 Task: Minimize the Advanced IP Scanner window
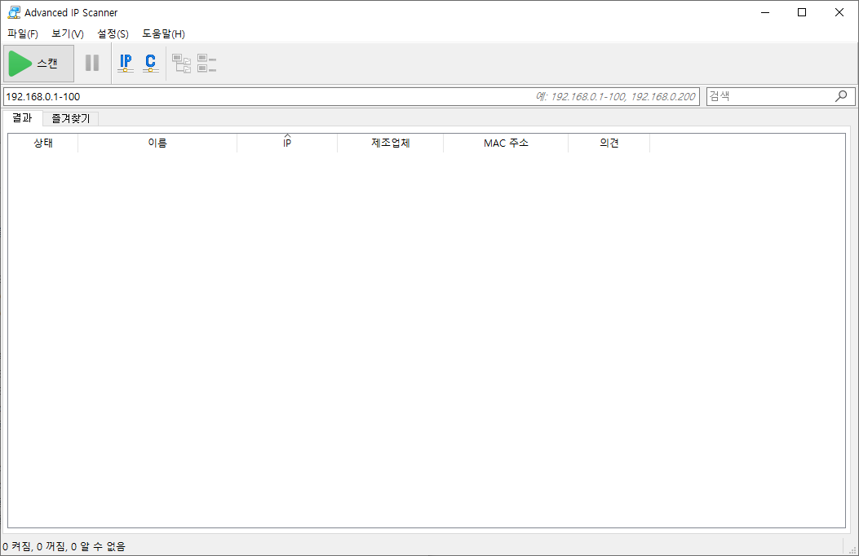[x=765, y=12]
